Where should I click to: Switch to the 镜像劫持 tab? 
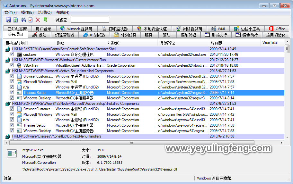click(x=247, y=35)
